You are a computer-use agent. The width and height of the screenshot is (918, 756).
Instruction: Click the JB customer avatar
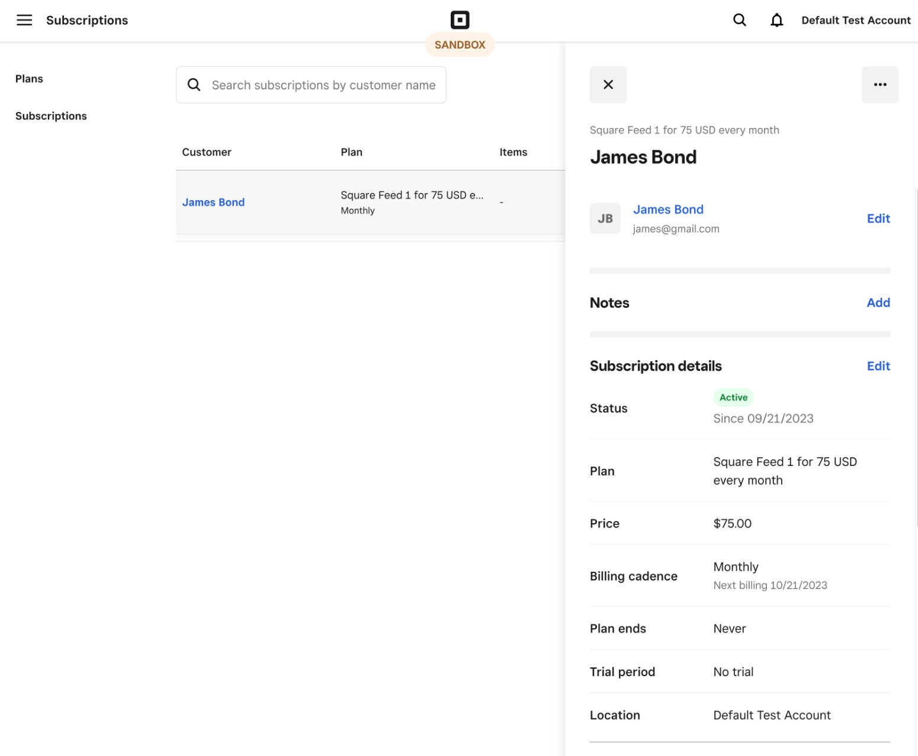click(605, 218)
